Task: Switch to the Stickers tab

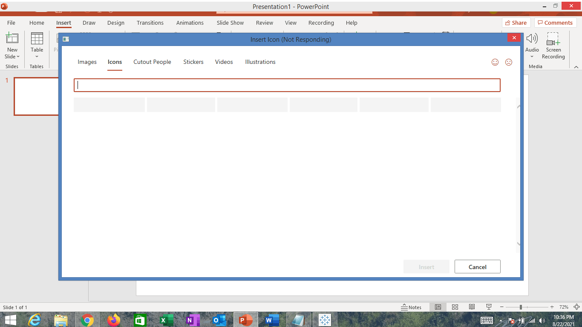Action: 193,62
